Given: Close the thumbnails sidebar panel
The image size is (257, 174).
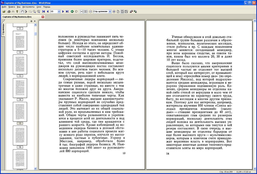Looking at the screenshot, I should 35,21.
